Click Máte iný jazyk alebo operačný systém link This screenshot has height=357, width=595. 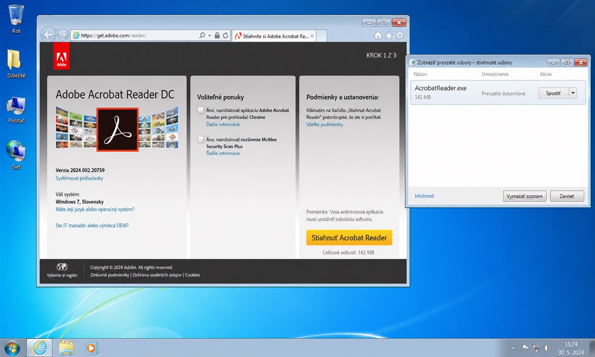point(95,209)
